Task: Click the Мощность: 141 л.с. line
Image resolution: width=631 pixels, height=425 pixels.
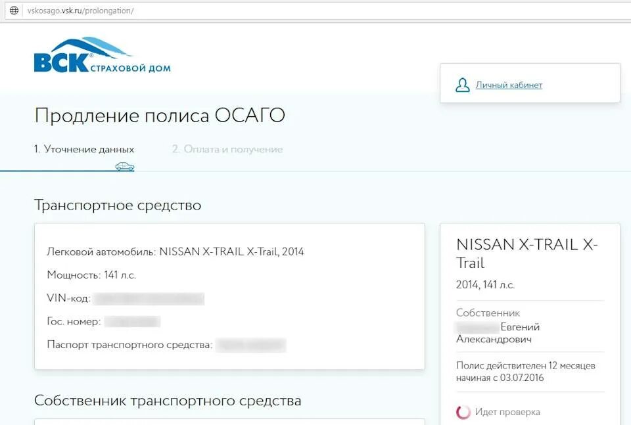Action: click(x=91, y=275)
